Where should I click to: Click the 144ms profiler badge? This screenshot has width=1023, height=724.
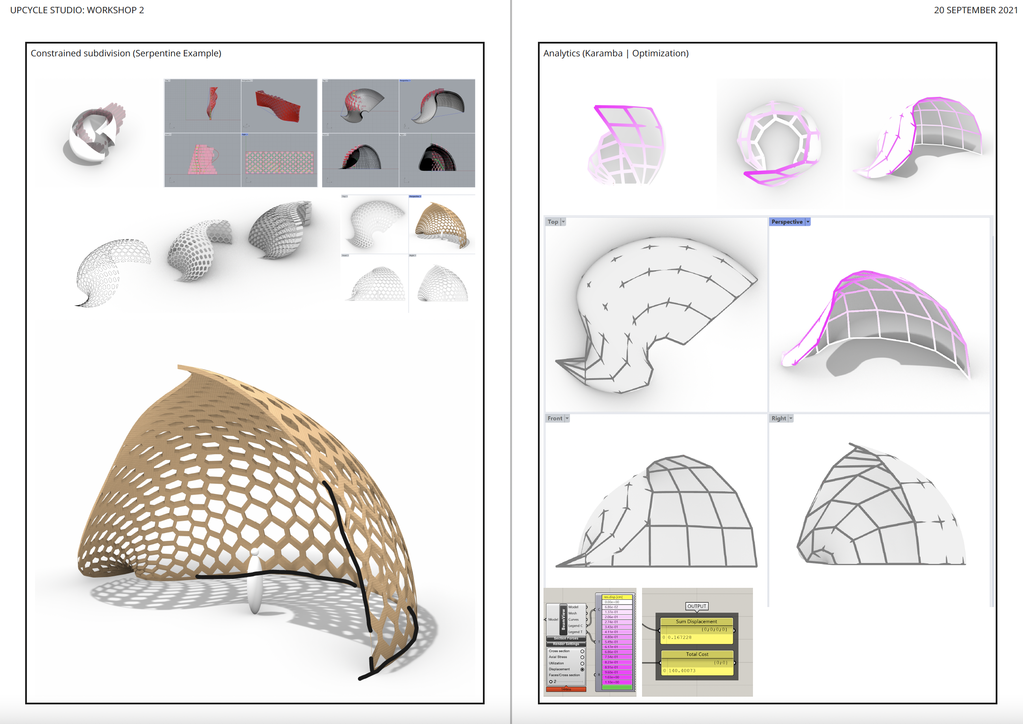[x=566, y=689]
